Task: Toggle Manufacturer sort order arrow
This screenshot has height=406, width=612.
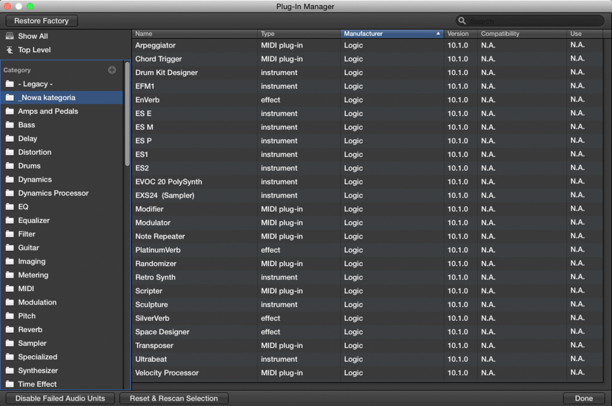Action: tap(438, 33)
